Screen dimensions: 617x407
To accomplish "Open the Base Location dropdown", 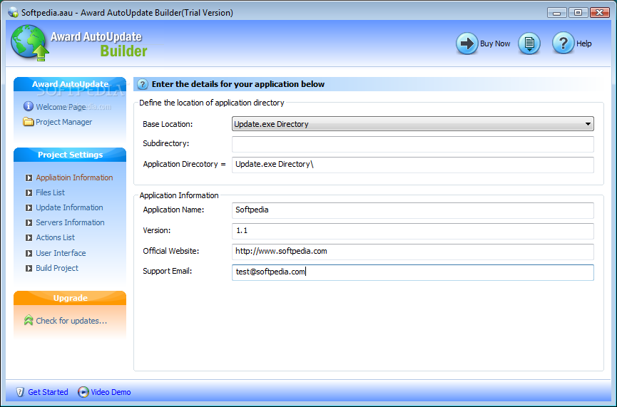I will coord(413,124).
